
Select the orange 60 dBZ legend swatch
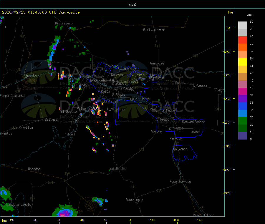243,47
